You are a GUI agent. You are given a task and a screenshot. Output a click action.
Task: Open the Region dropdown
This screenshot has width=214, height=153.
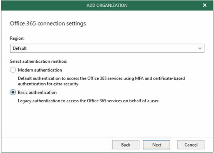[x=107, y=48]
